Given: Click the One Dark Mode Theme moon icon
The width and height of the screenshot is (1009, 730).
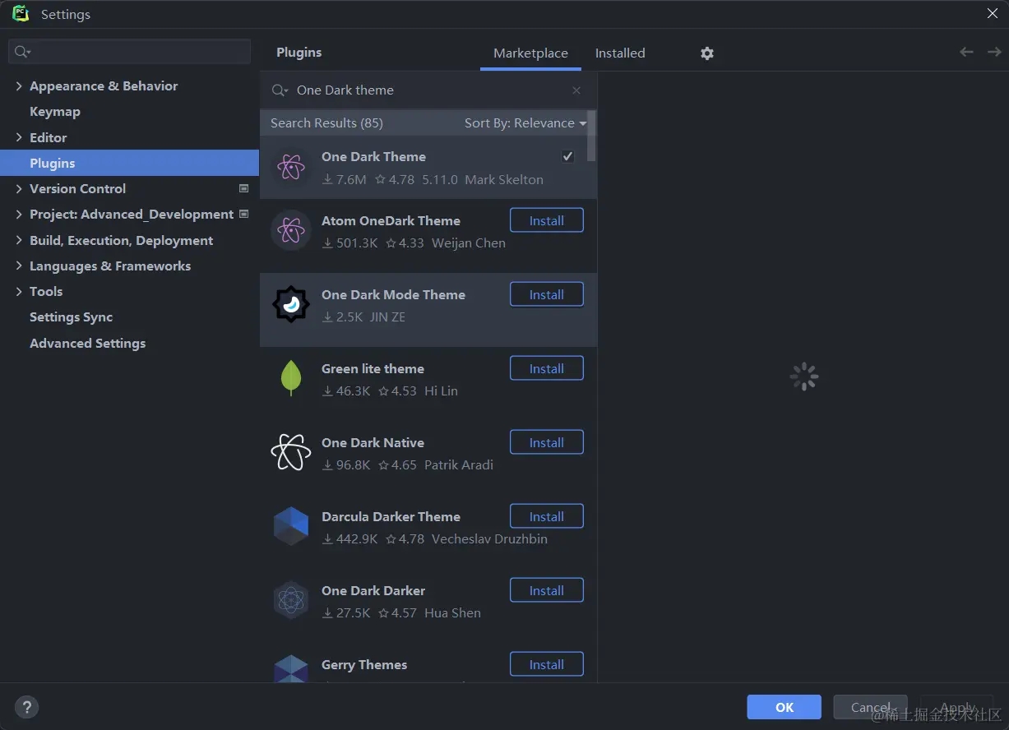Looking at the screenshot, I should (290, 304).
